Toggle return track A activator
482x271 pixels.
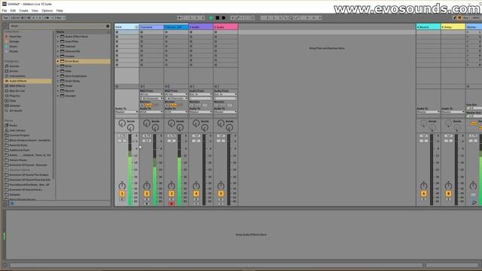click(x=423, y=193)
